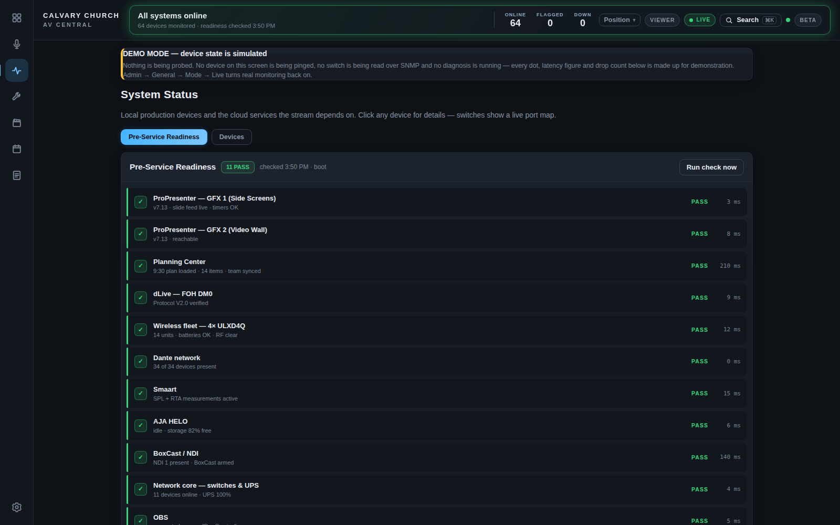Screen dimensions: 840x525
Task: Open settings gear at sidebar bottom
Action: pyautogui.click(x=17, y=507)
